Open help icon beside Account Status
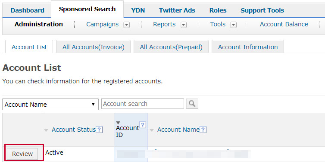325x162 pixels. click(99, 130)
